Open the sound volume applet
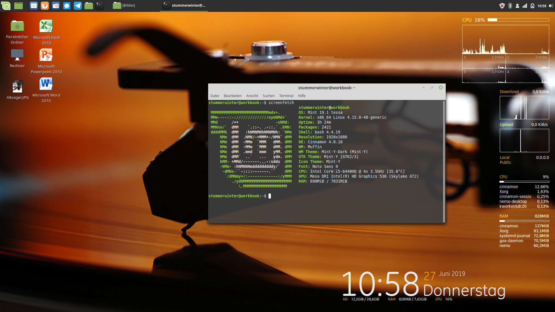 coord(551,6)
